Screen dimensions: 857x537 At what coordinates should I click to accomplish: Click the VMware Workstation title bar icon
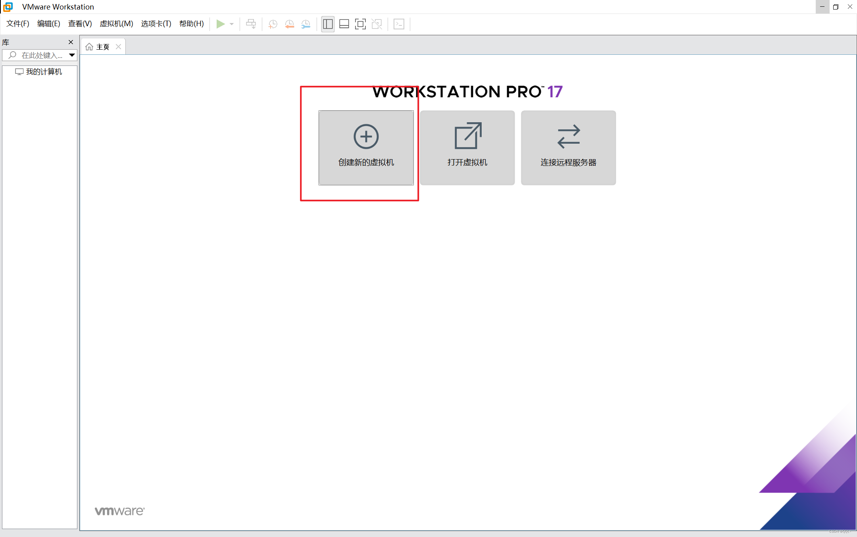(8, 7)
